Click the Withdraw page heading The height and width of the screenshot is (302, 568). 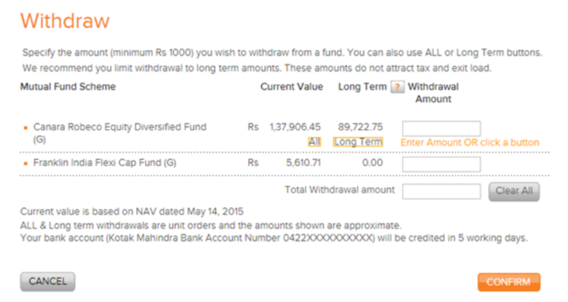65,21
